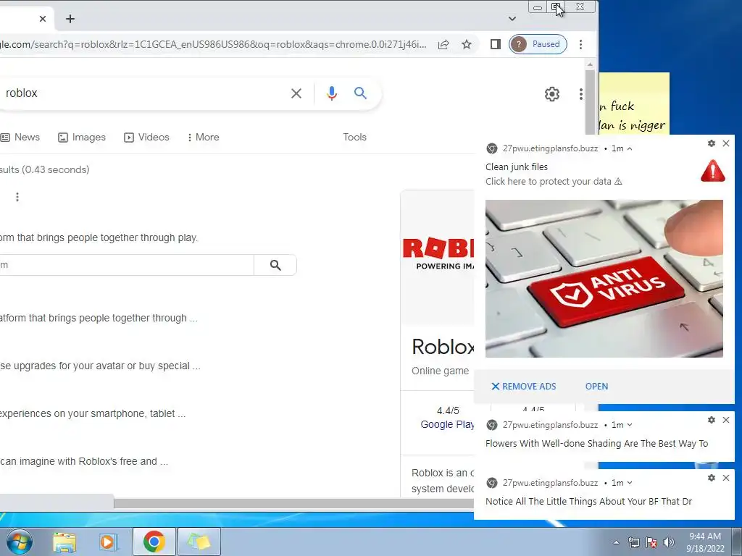Open settings for the Flowers notification

click(x=712, y=420)
